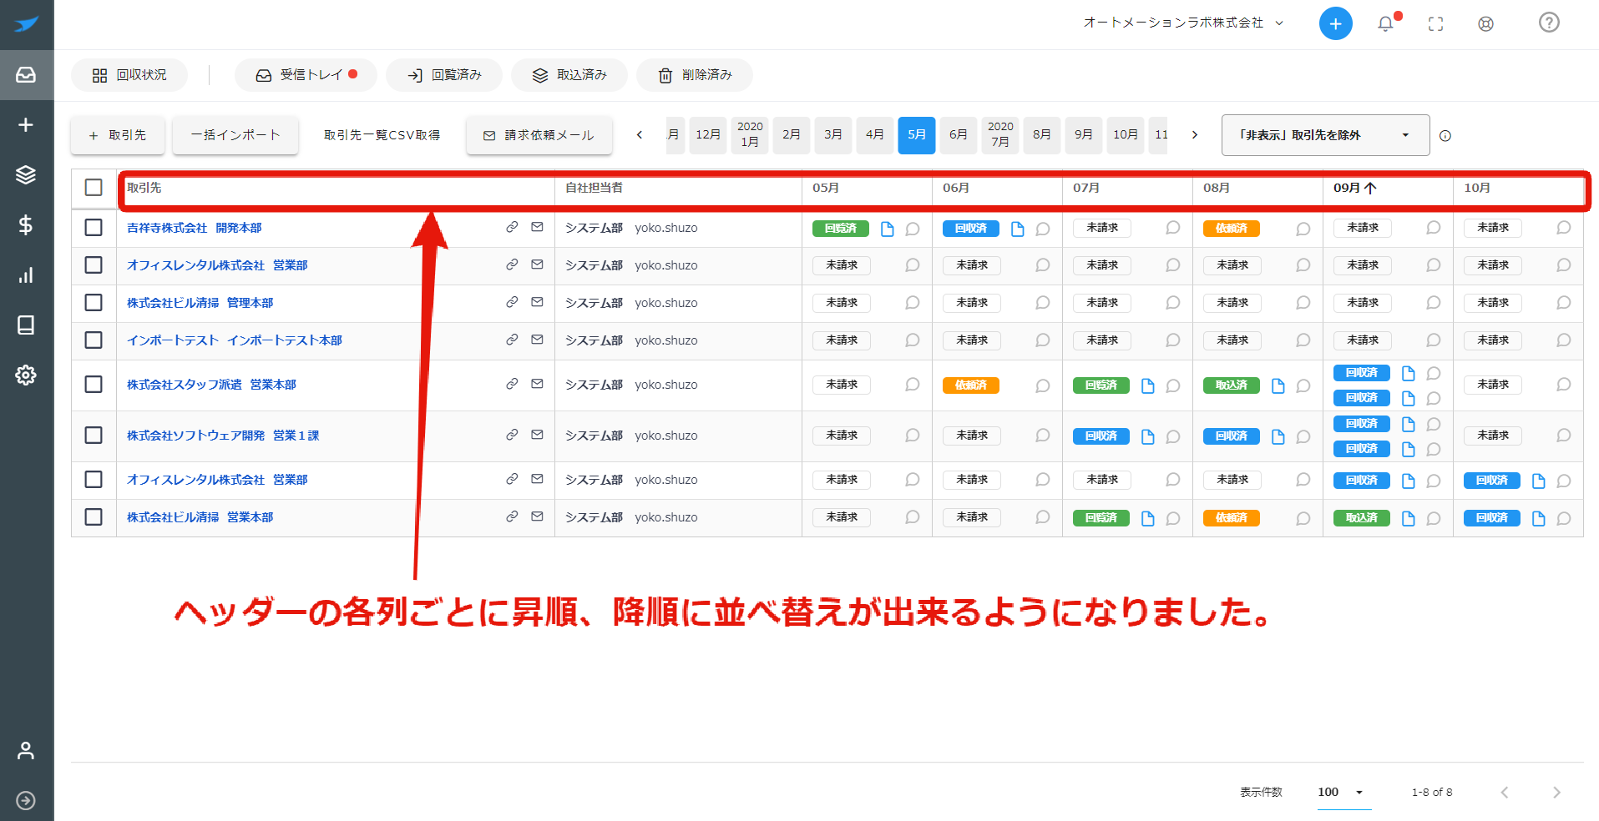Expand the sidebar with the arrow circle icon
Image resolution: width=1599 pixels, height=821 pixels.
26,800
